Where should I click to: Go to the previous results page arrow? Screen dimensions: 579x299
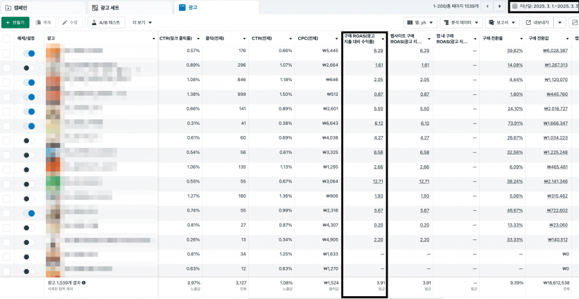pos(488,6)
